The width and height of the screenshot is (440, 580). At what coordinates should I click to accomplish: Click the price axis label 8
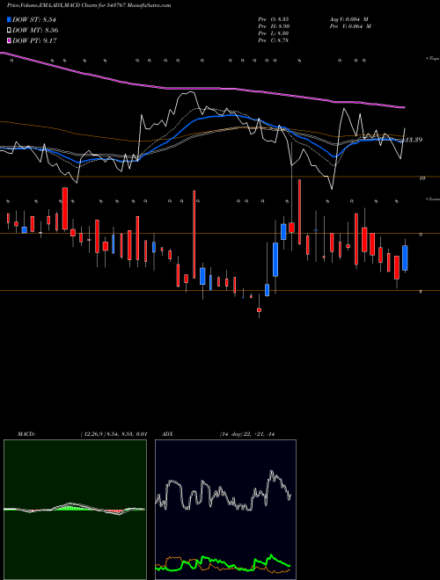coord(420,292)
